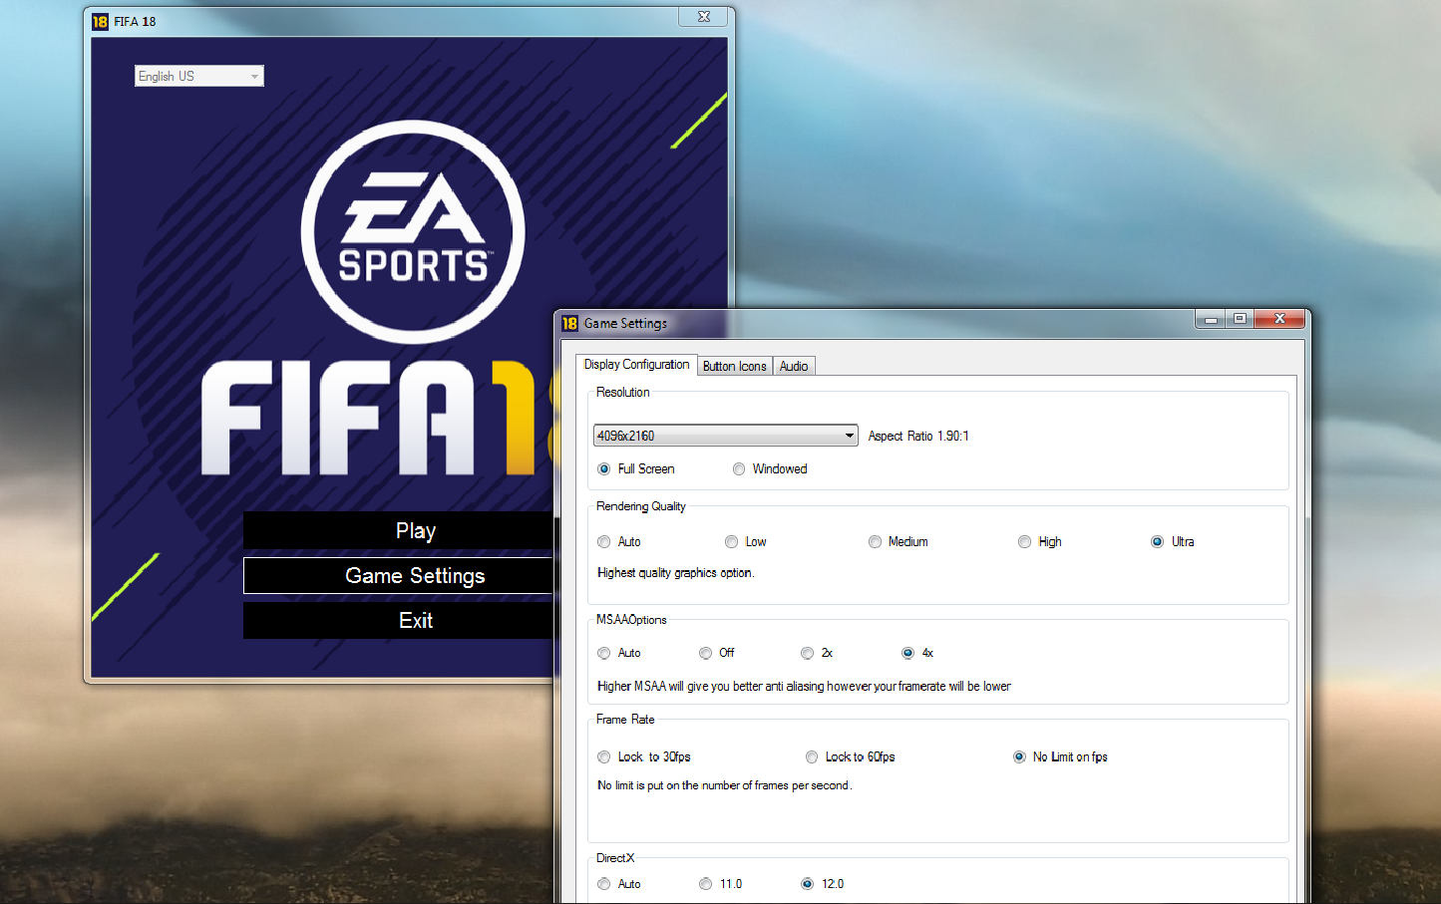Click the "Game Settings" window title text
The image size is (1441, 904).
click(x=625, y=323)
